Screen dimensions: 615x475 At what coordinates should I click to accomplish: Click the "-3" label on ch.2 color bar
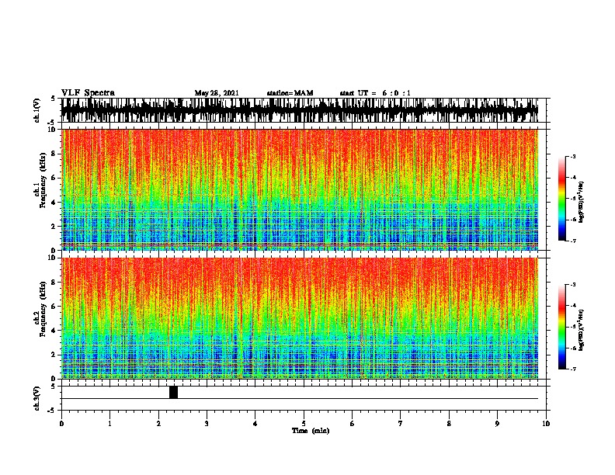click(x=573, y=285)
